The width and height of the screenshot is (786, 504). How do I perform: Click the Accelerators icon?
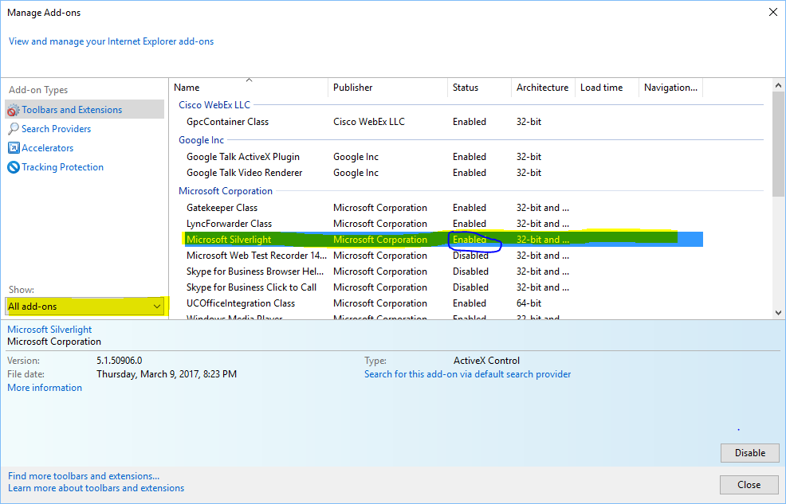[14, 147]
